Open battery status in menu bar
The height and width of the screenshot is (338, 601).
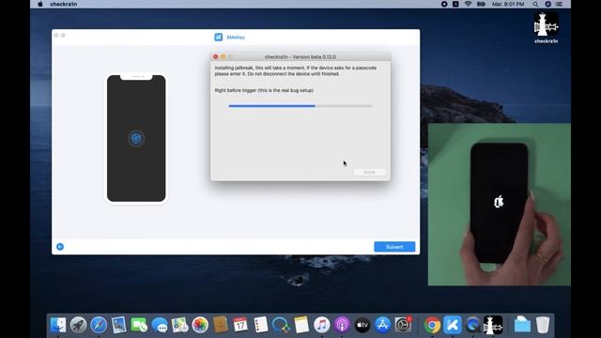(x=481, y=4)
